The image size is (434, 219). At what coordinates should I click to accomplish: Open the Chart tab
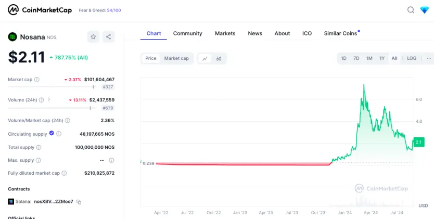click(154, 33)
